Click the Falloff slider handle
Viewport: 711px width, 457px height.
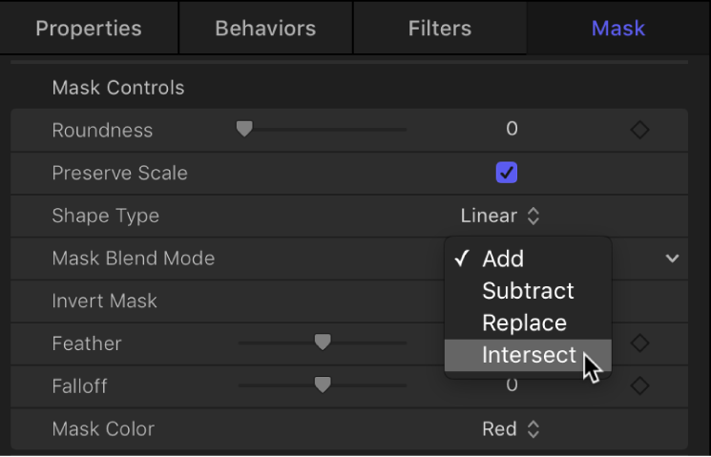(x=324, y=384)
